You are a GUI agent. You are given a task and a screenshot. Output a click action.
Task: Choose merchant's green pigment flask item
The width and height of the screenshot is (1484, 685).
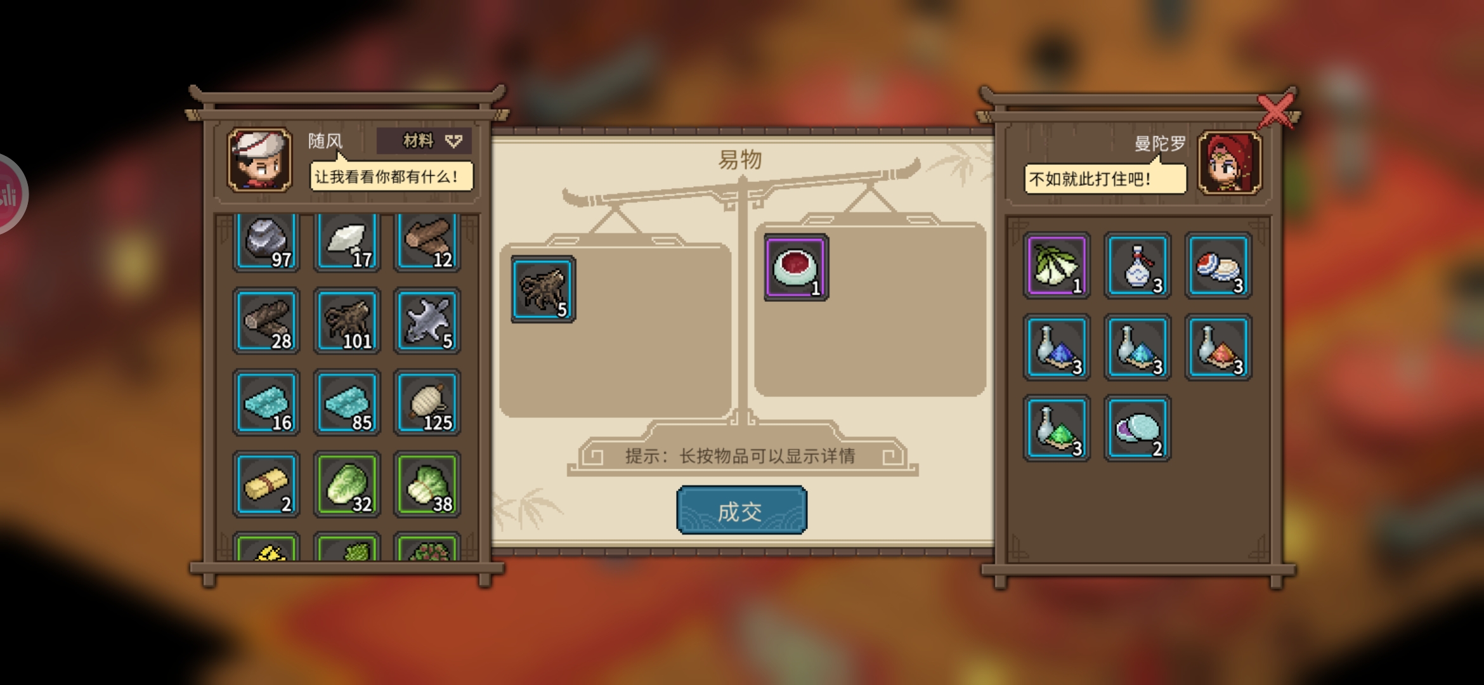point(1057,428)
